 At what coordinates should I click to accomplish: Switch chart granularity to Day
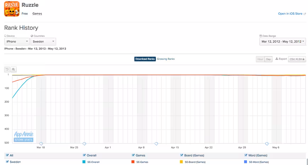pos(268,59)
